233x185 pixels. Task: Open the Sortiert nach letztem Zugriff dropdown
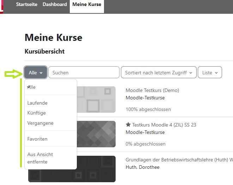159,72
